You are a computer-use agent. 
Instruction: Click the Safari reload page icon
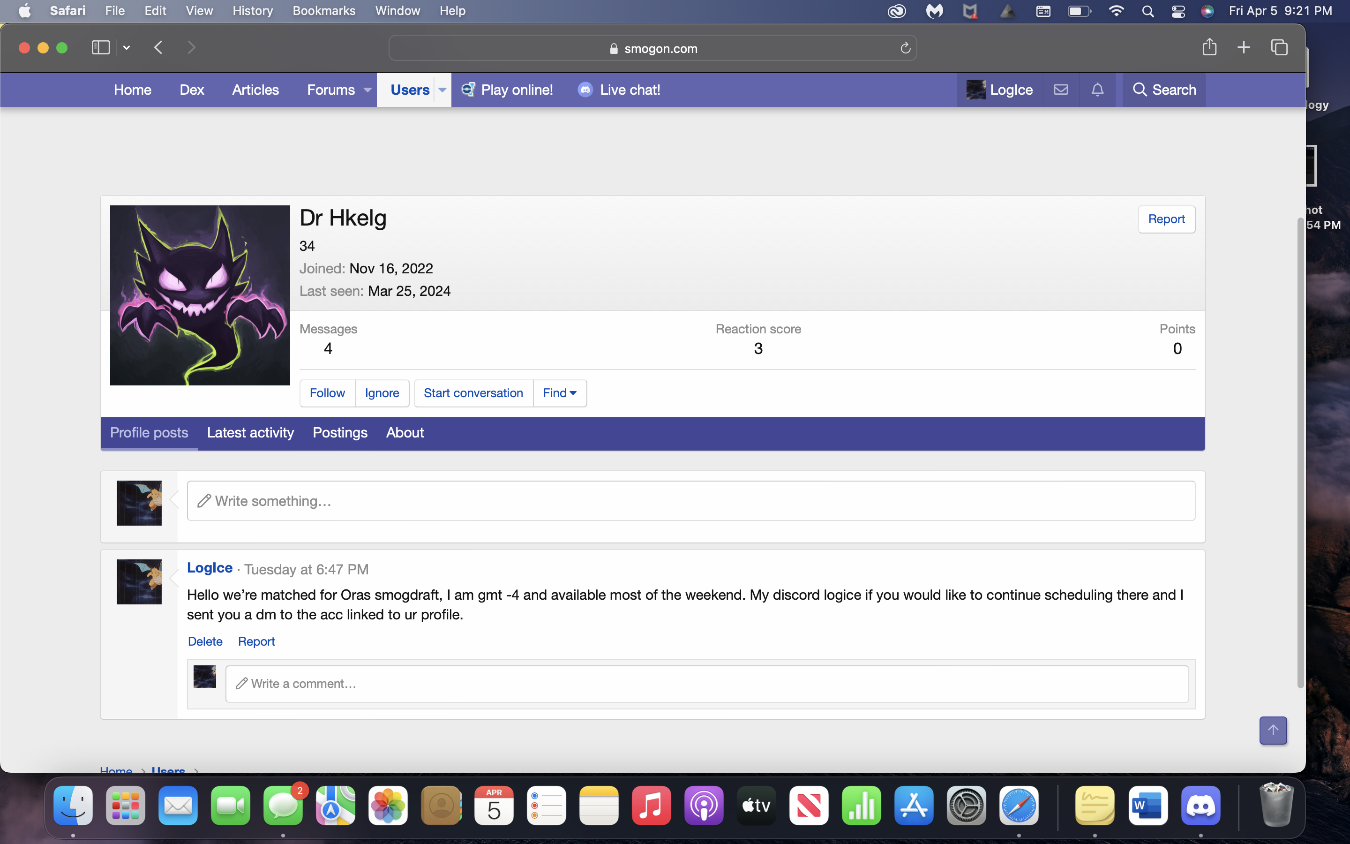(x=905, y=49)
